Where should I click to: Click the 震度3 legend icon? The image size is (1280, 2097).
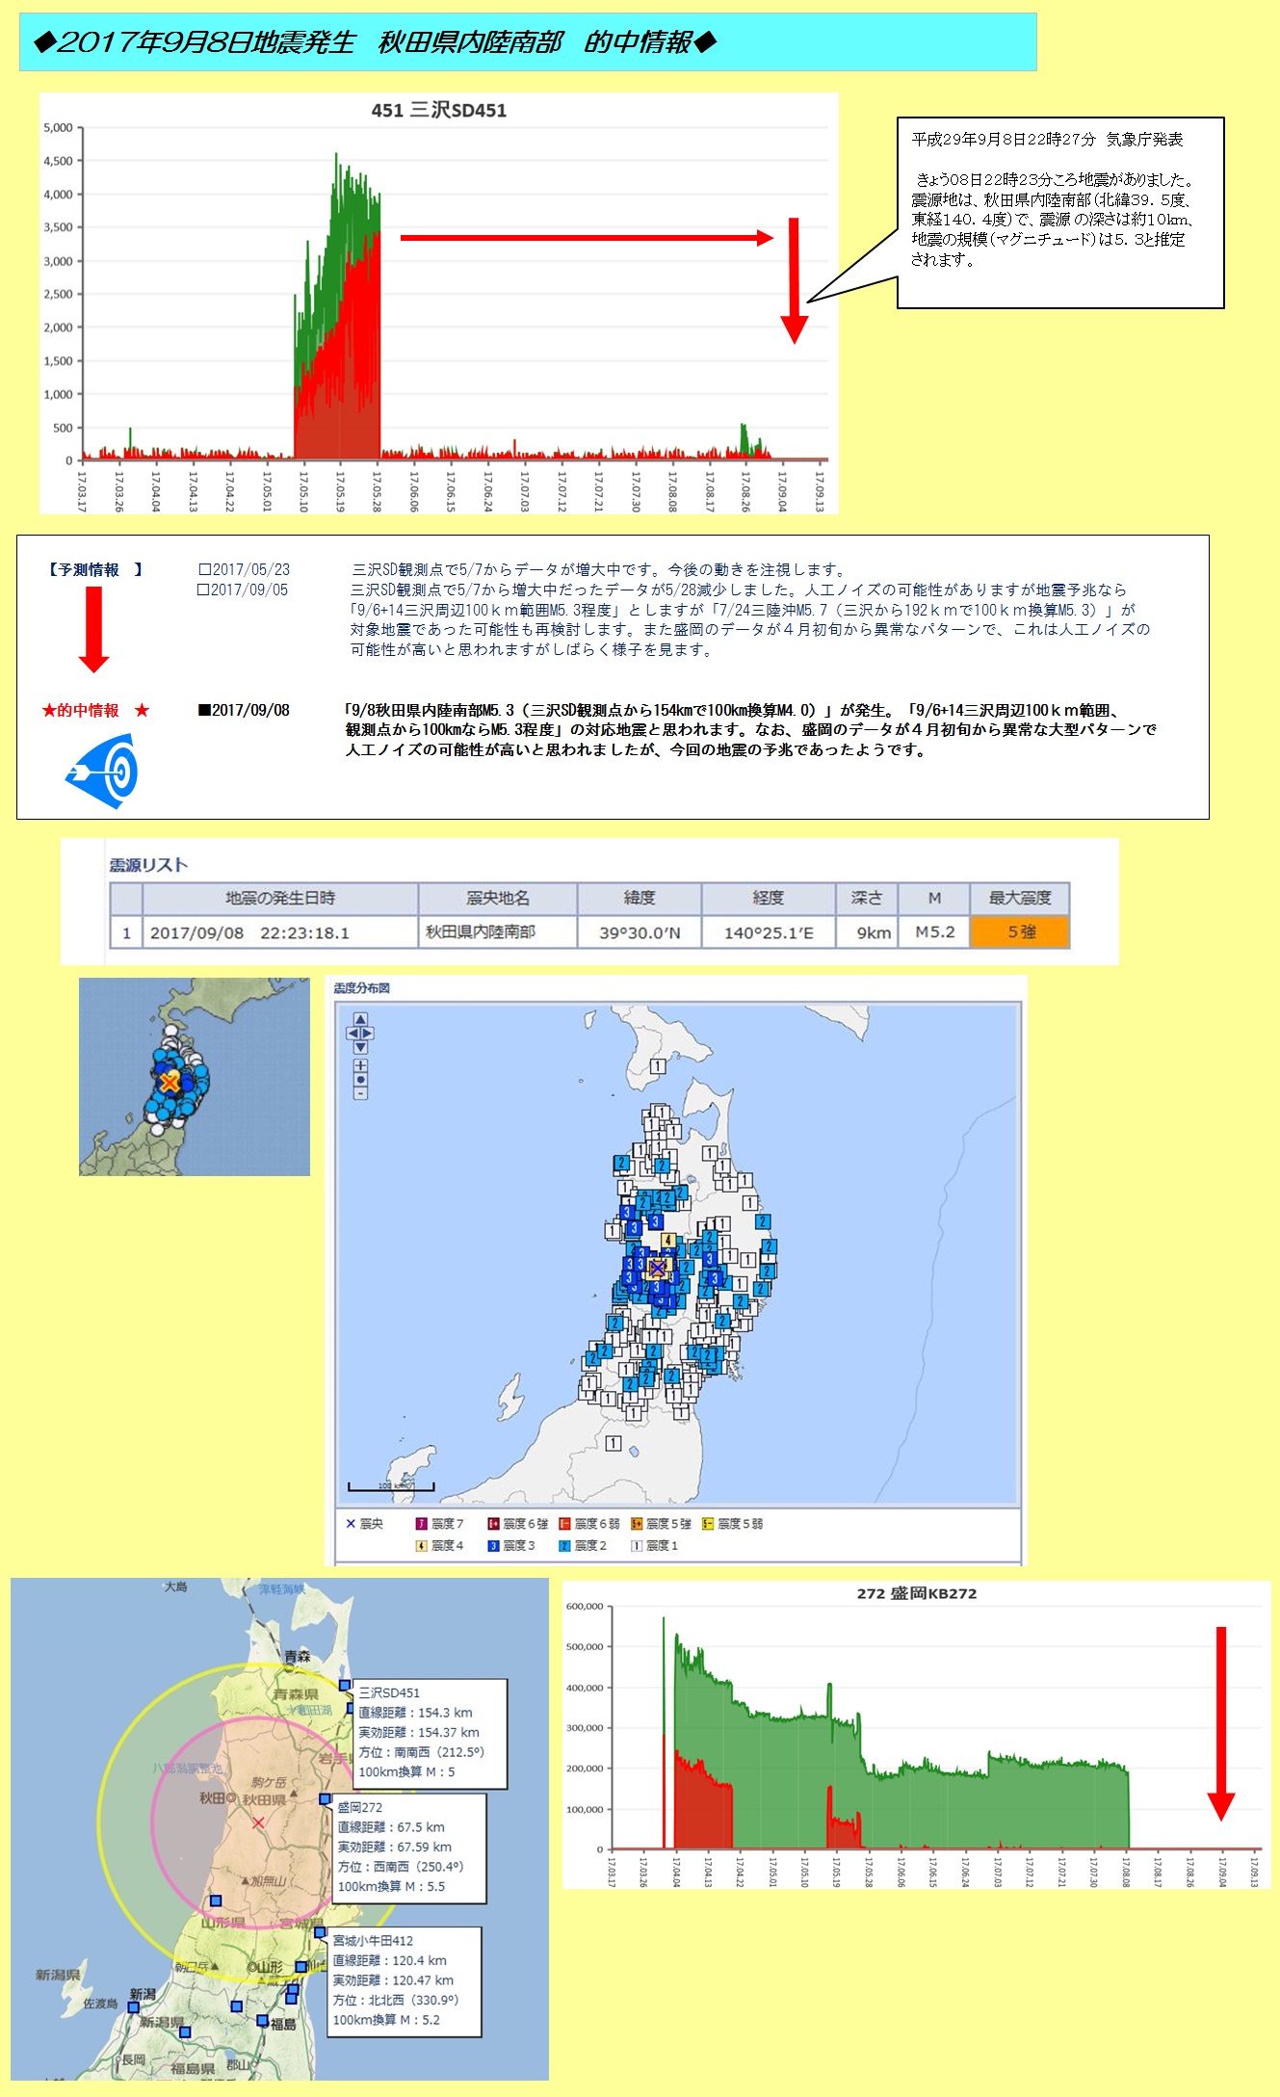tap(493, 1546)
